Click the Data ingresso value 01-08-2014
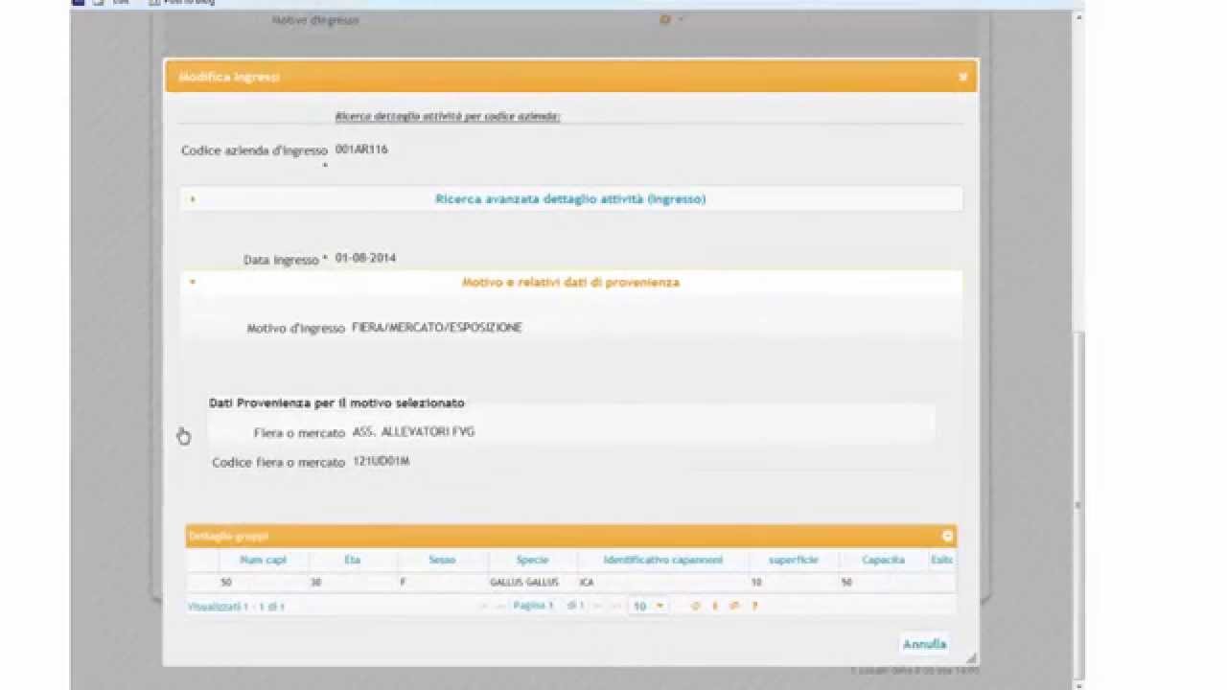Screen dimensions: 1227x690 (x=365, y=258)
